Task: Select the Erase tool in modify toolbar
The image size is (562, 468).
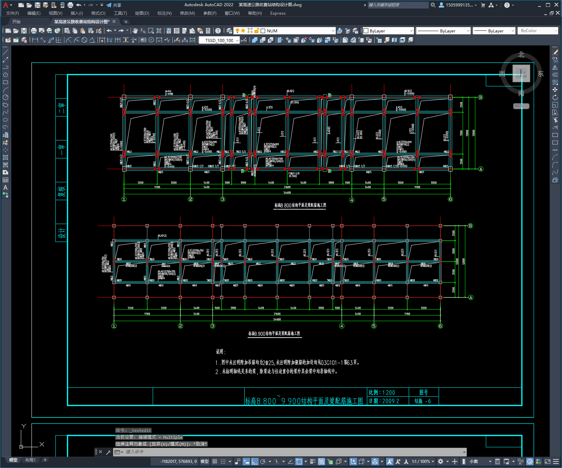Action: click(555, 52)
